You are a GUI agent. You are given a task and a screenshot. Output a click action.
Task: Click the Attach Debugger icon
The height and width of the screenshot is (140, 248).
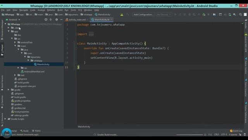click(204, 15)
